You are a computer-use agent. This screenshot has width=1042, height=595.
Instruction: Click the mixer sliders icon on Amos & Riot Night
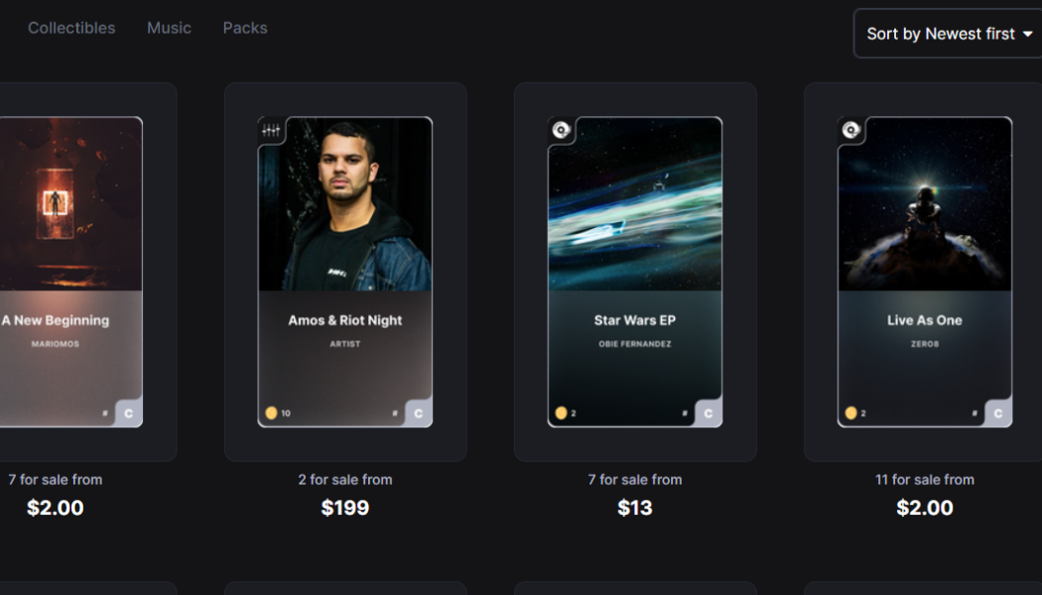click(270, 130)
